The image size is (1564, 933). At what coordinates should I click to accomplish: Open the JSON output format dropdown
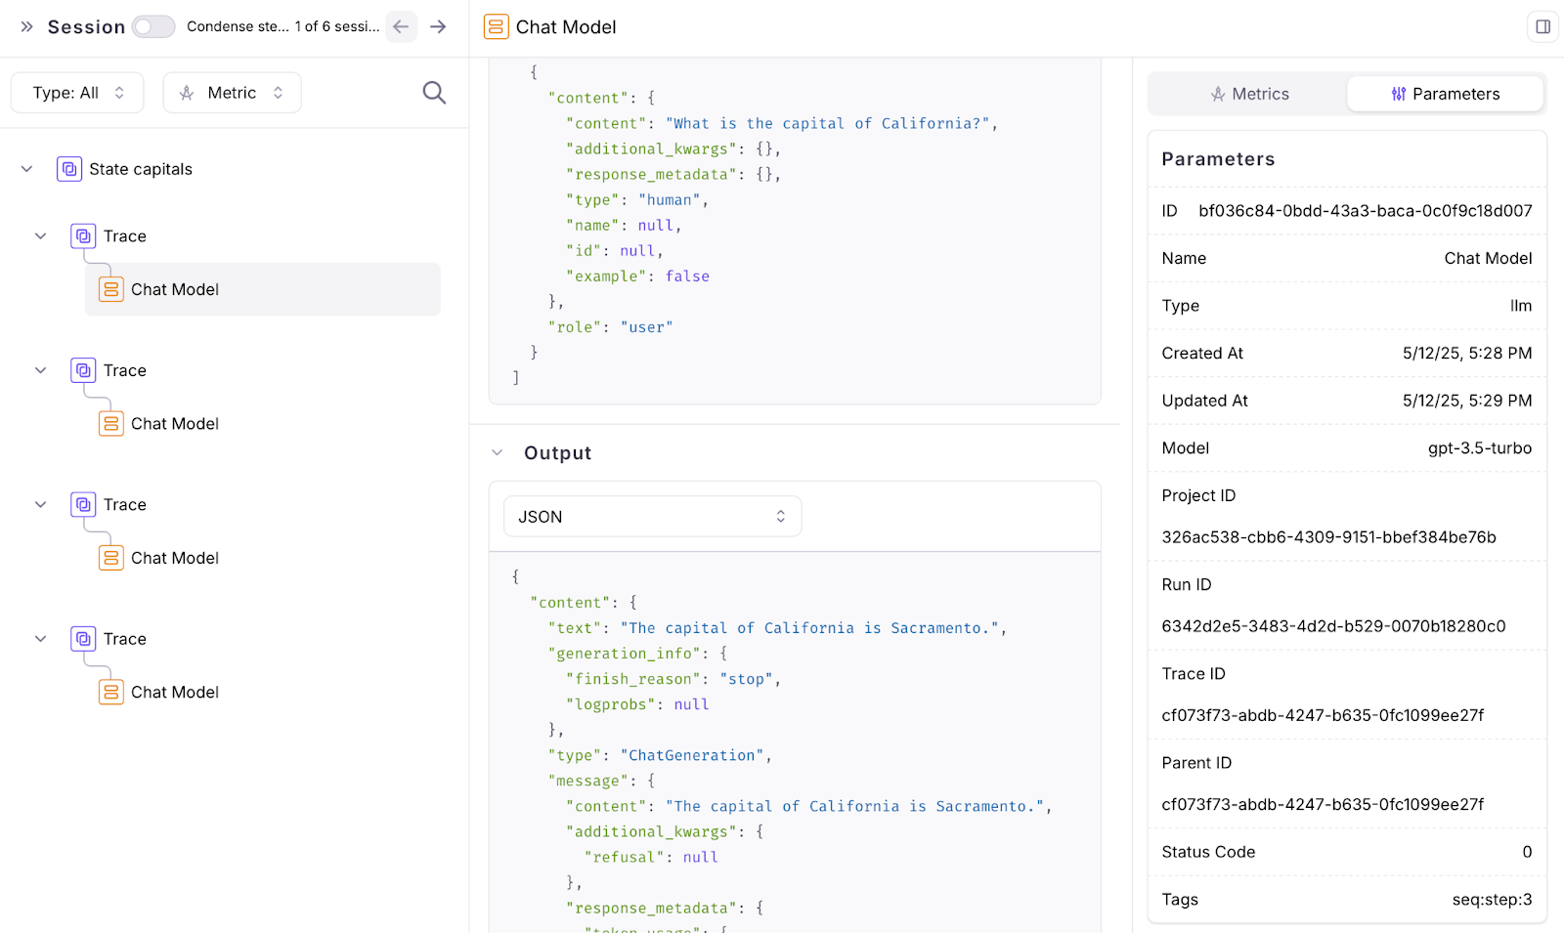(652, 517)
